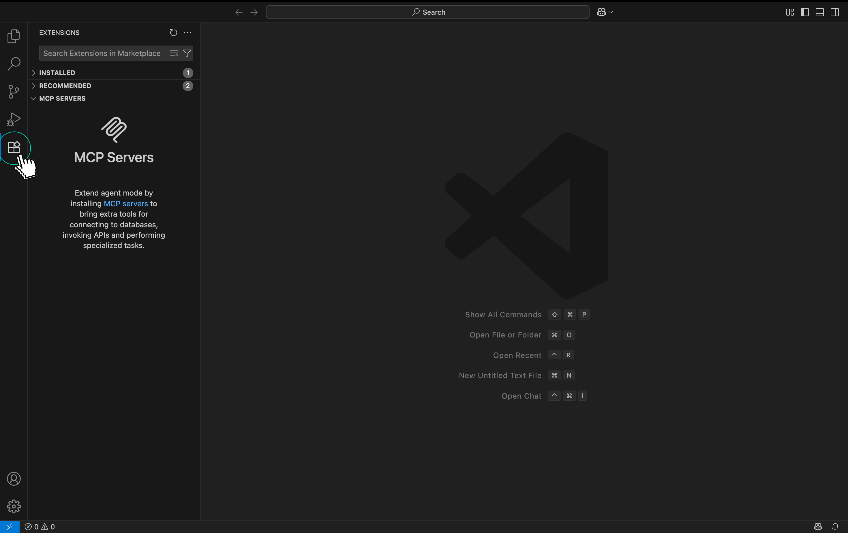Toggle the bottom panel

[819, 12]
